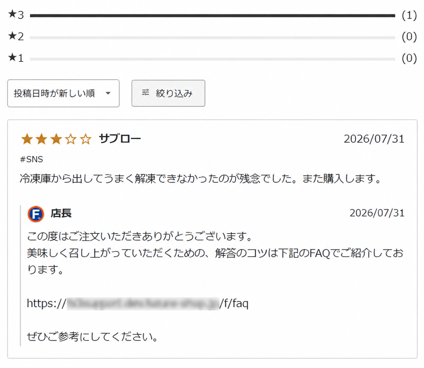
Task: Click the dropdown arrow in sort selector
Action: (x=108, y=93)
